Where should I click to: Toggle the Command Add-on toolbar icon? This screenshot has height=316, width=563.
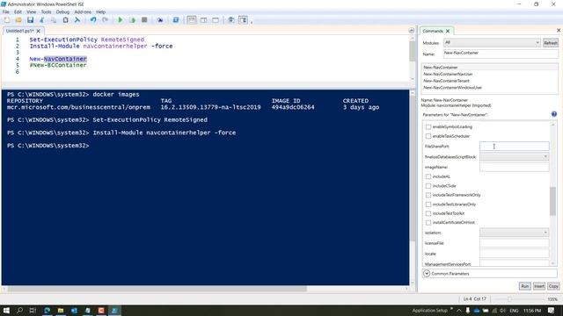[x=243, y=20]
